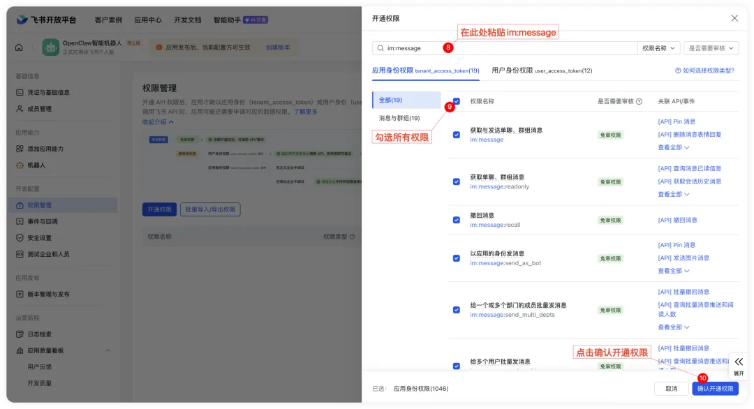
Task: Open the [API] 查询消息已读信息 link
Action: 690,168
